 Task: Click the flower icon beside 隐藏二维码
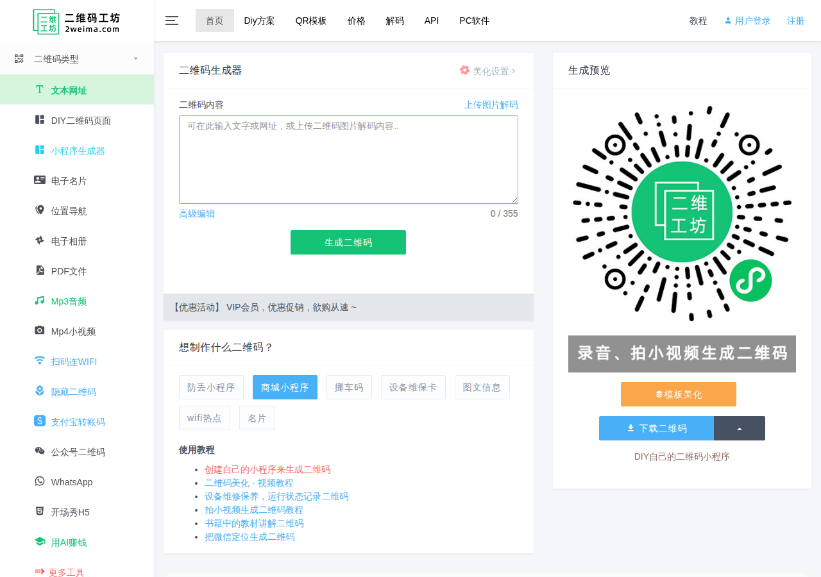click(x=40, y=391)
